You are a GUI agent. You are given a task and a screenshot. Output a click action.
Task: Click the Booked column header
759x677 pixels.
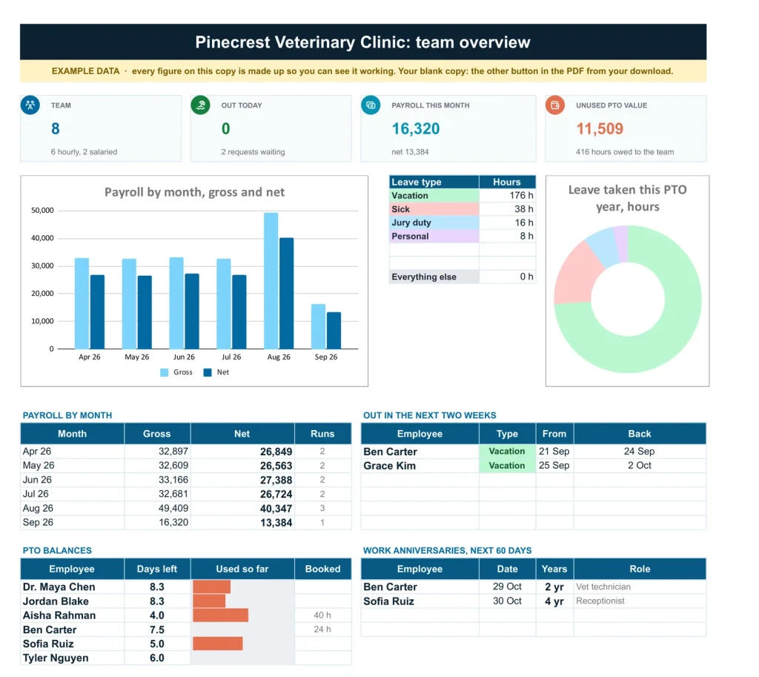click(x=323, y=569)
